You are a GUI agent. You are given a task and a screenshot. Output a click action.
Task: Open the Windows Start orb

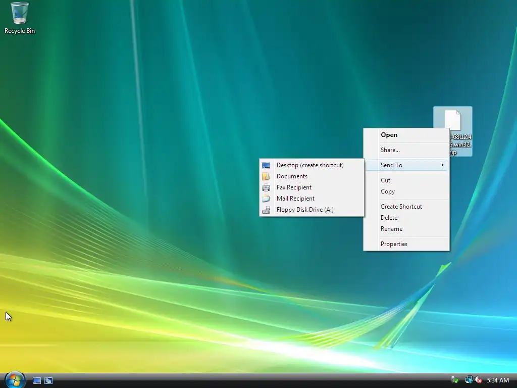coord(15,380)
